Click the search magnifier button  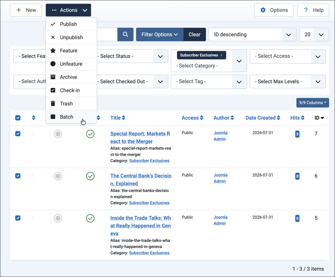[125, 35]
